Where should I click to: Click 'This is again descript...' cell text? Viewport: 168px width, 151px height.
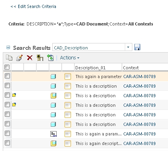pyautogui.click(x=99, y=143)
